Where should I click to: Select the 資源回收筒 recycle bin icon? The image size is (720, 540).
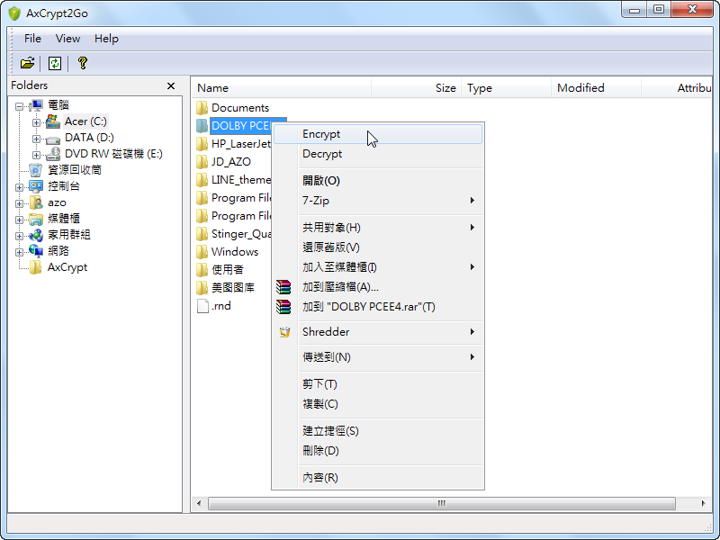point(36,170)
